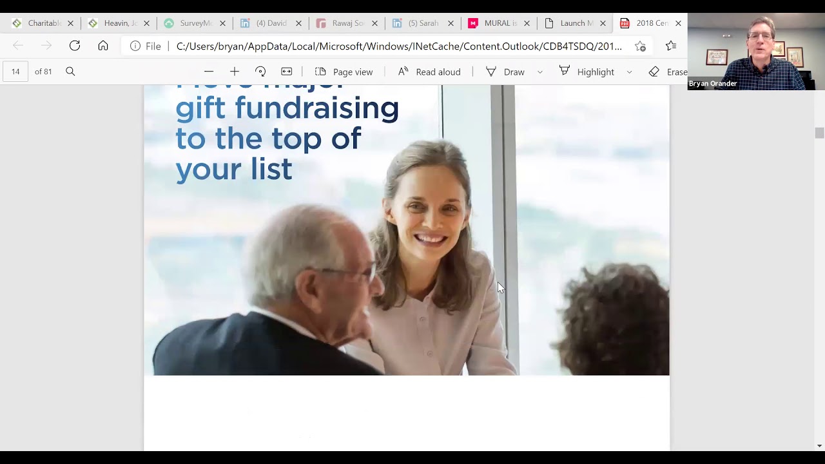
Task: Close the Launch M tab
Action: point(603,23)
